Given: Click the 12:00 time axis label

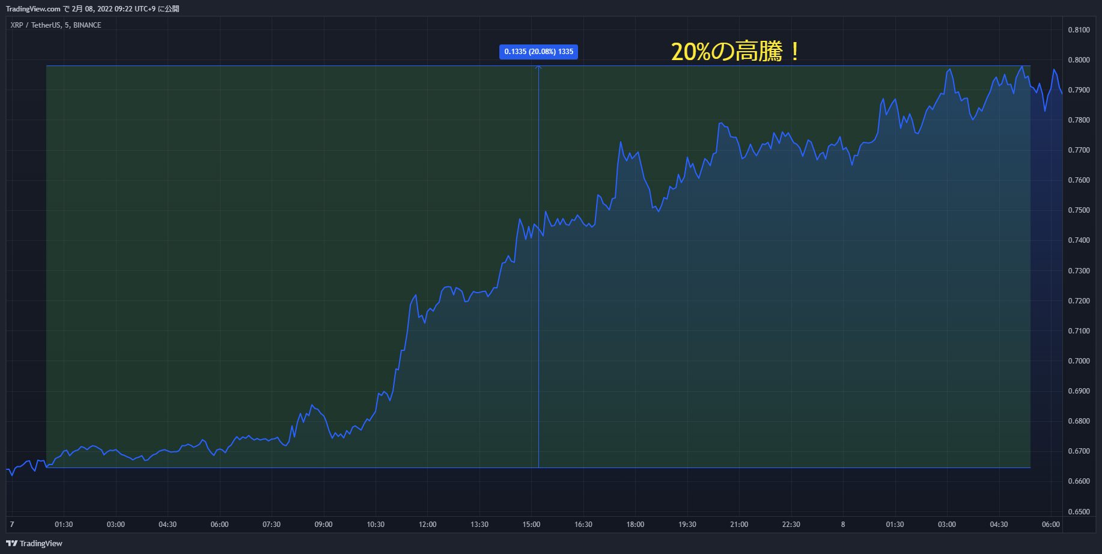Looking at the screenshot, I should point(428,525).
